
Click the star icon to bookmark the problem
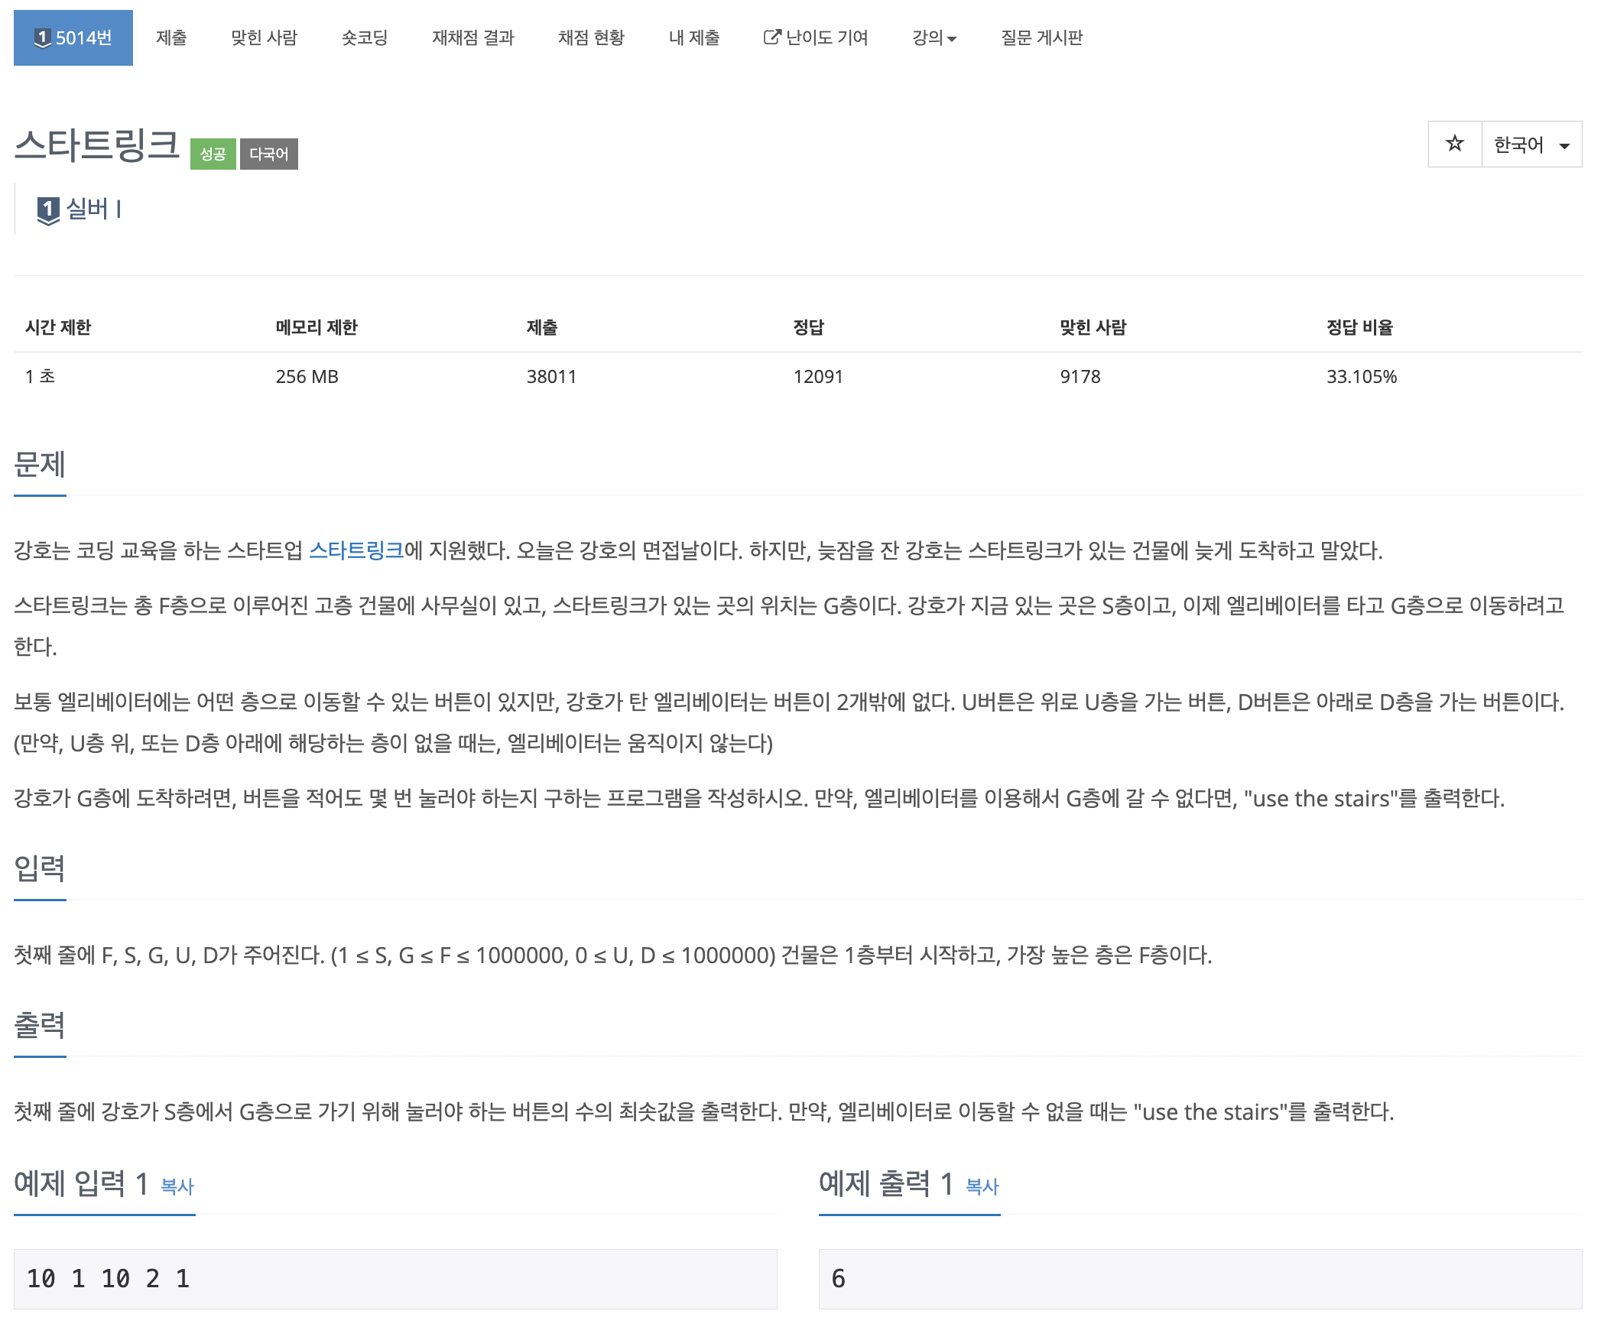[1454, 144]
